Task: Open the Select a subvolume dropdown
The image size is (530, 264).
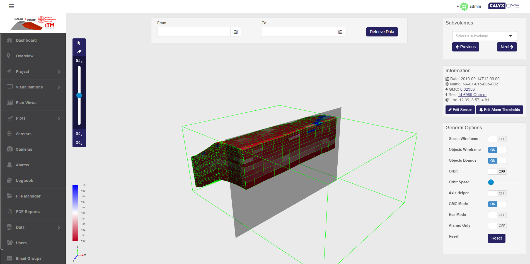Action: pos(484,36)
